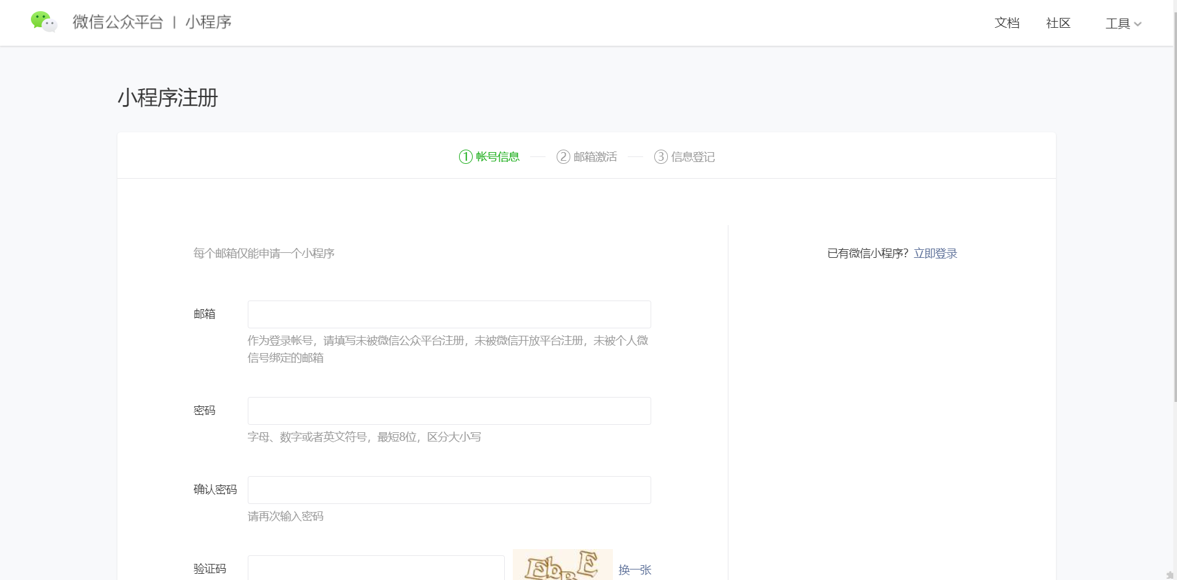Select the 帐号信息 step label
Screen dimensions: 1177x580
tap(497, 156)
